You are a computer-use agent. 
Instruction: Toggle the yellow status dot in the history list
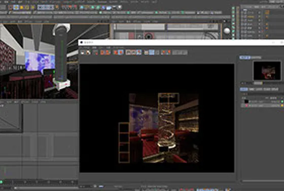click(x=282, y=106)
